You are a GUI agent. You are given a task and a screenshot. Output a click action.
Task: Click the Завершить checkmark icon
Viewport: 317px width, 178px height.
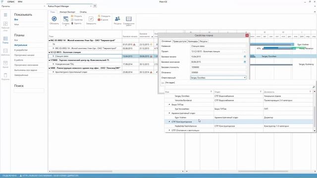[x=91, y=19]
